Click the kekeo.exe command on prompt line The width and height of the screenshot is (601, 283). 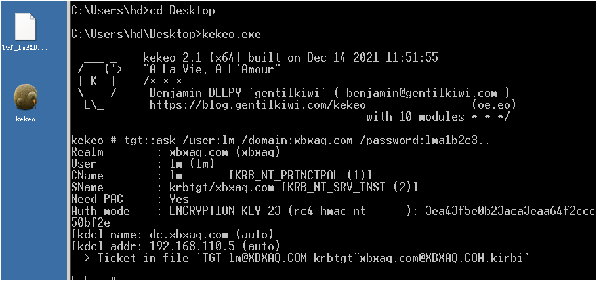point(231,34)
